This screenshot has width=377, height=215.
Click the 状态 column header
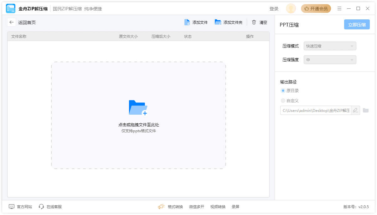(188, 37)
